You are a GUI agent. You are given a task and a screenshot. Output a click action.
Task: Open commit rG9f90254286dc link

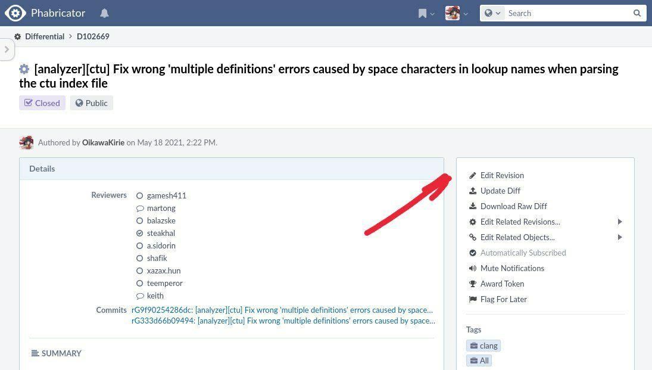pos(282,310)
